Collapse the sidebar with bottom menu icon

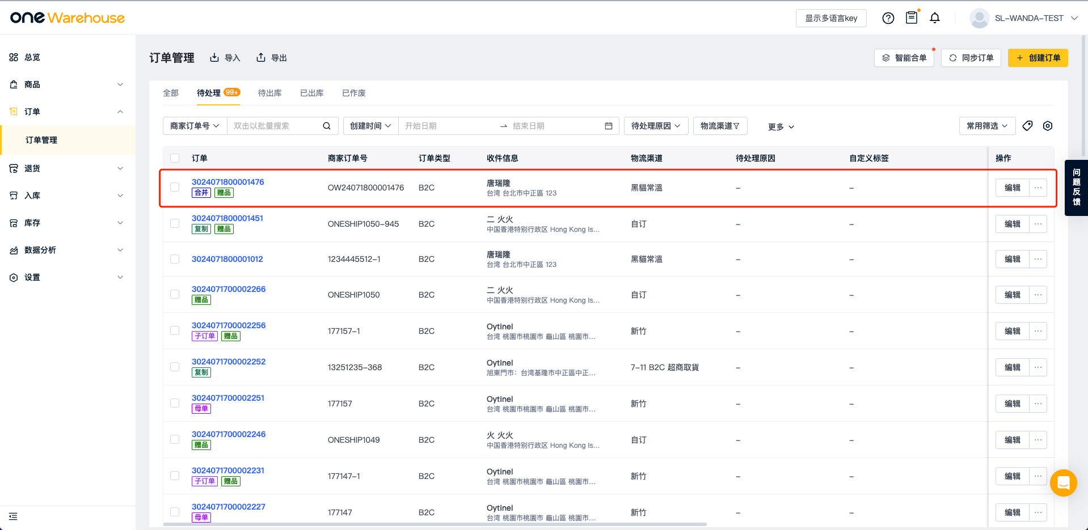[x=13, y=516]
